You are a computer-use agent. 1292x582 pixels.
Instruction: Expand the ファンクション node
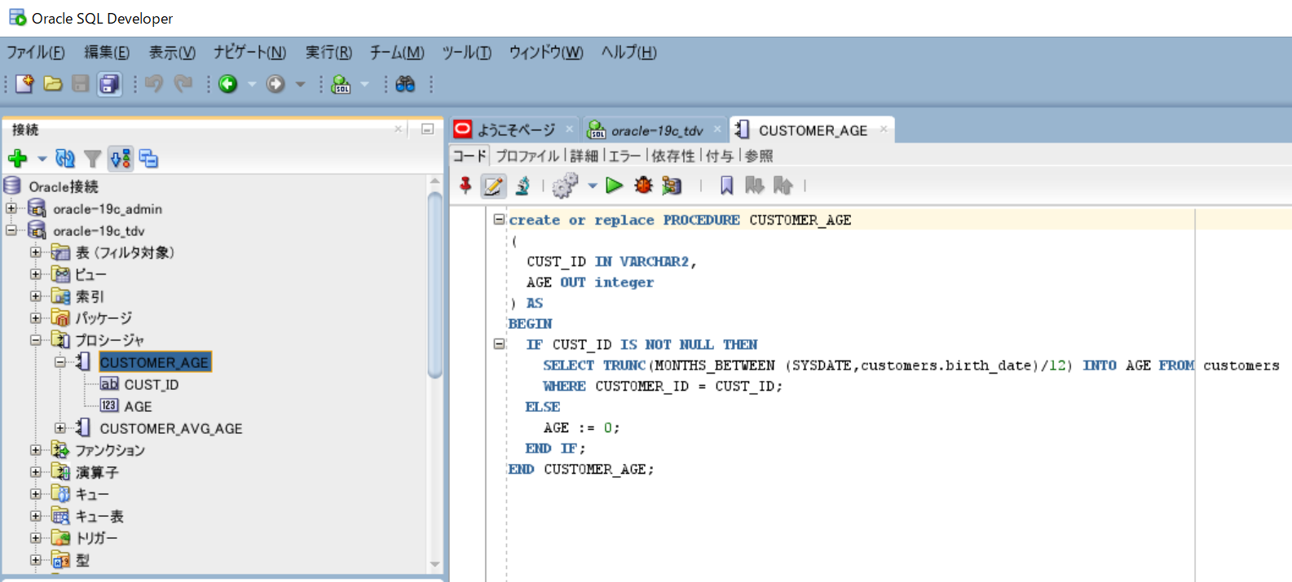pos(36,450)
